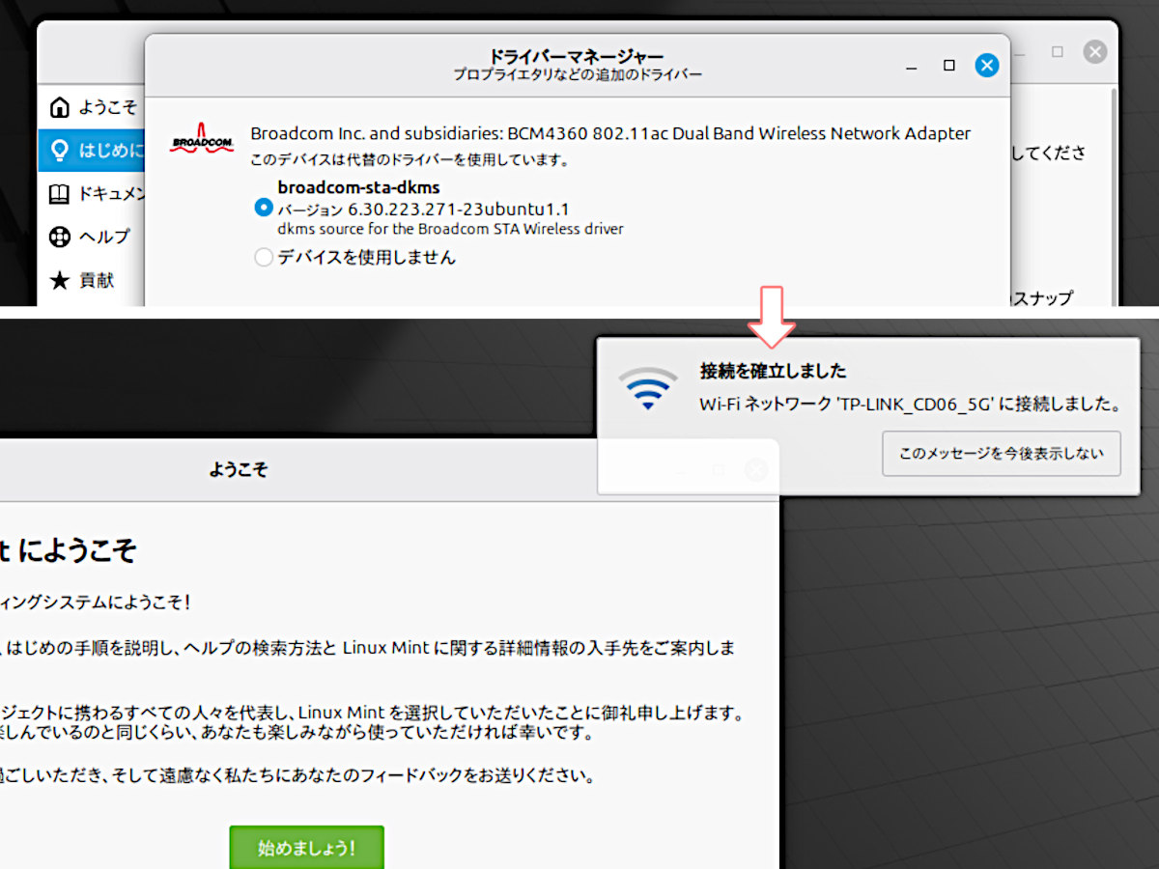The height and width of the screenshot is (869, 1159).
Task: Click the 接続を確立しました notification title
Action: click(773, 371)
